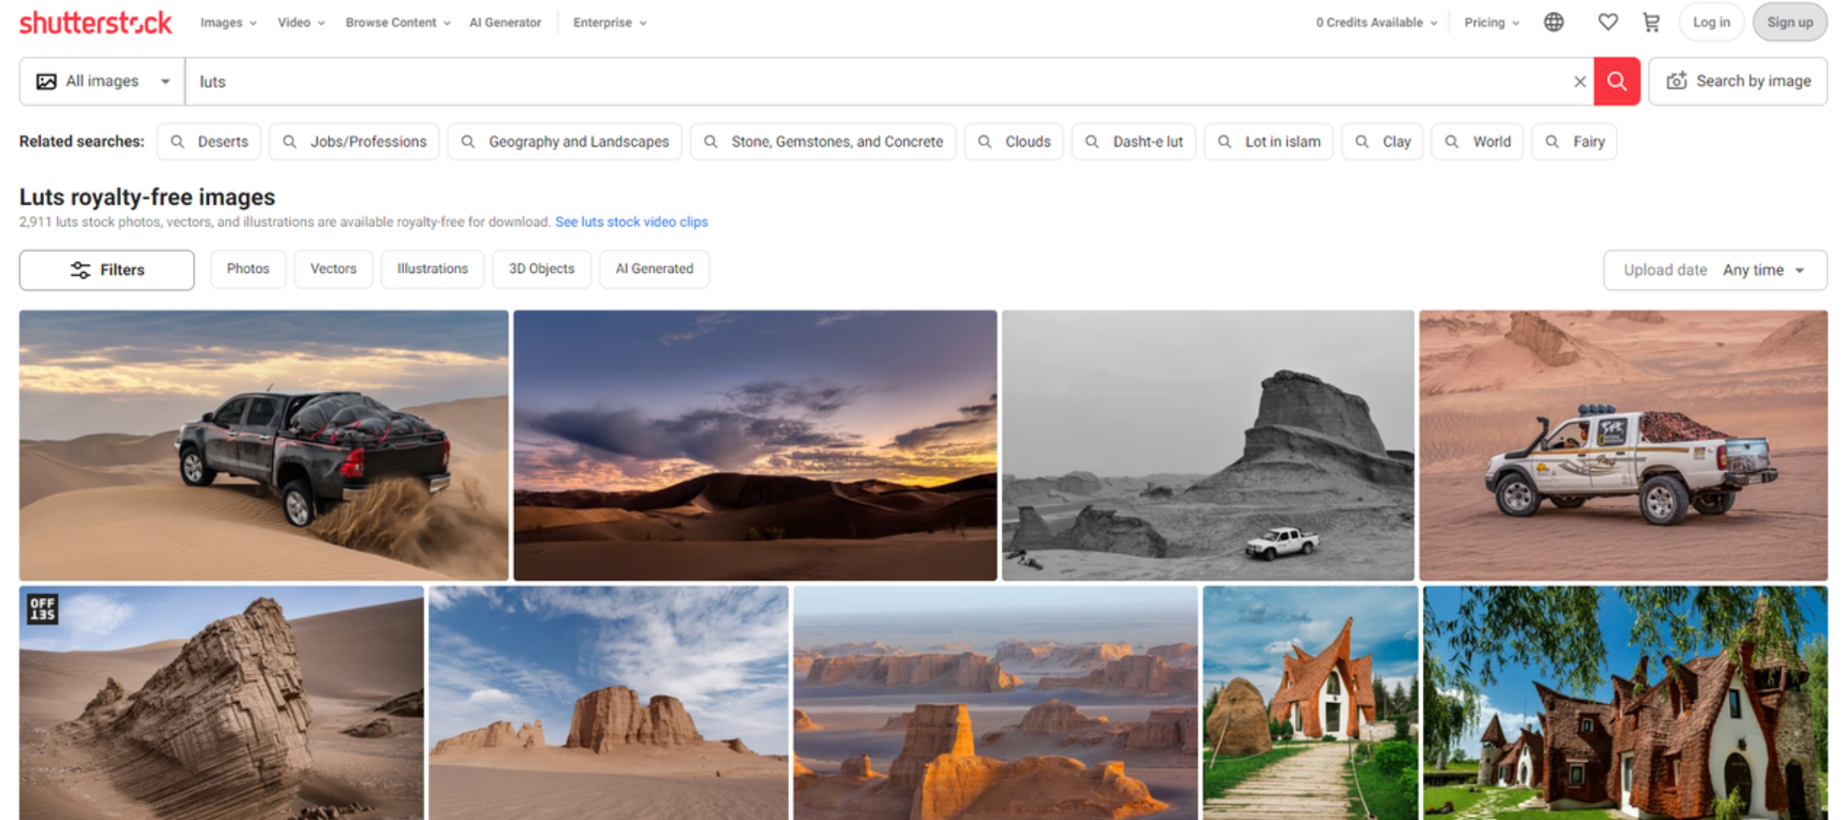Click the search magnifier icon

click(1616, 80)
